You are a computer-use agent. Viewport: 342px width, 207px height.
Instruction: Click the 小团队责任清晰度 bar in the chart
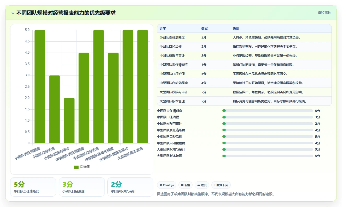coord(40,87)
